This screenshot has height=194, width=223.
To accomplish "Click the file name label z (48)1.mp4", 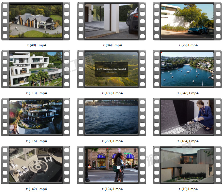I will pos(36,45).
